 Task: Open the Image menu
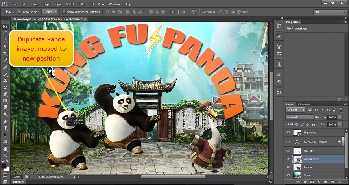click(35, 4)
